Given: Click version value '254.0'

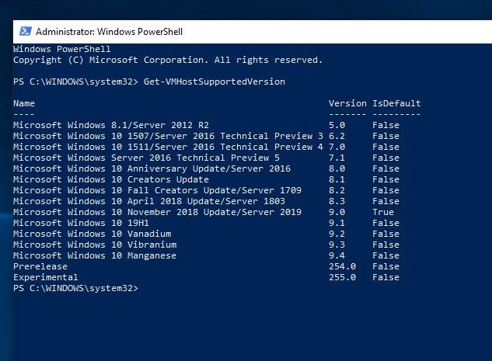Looking at the screenshot, I should click(342, 266).
